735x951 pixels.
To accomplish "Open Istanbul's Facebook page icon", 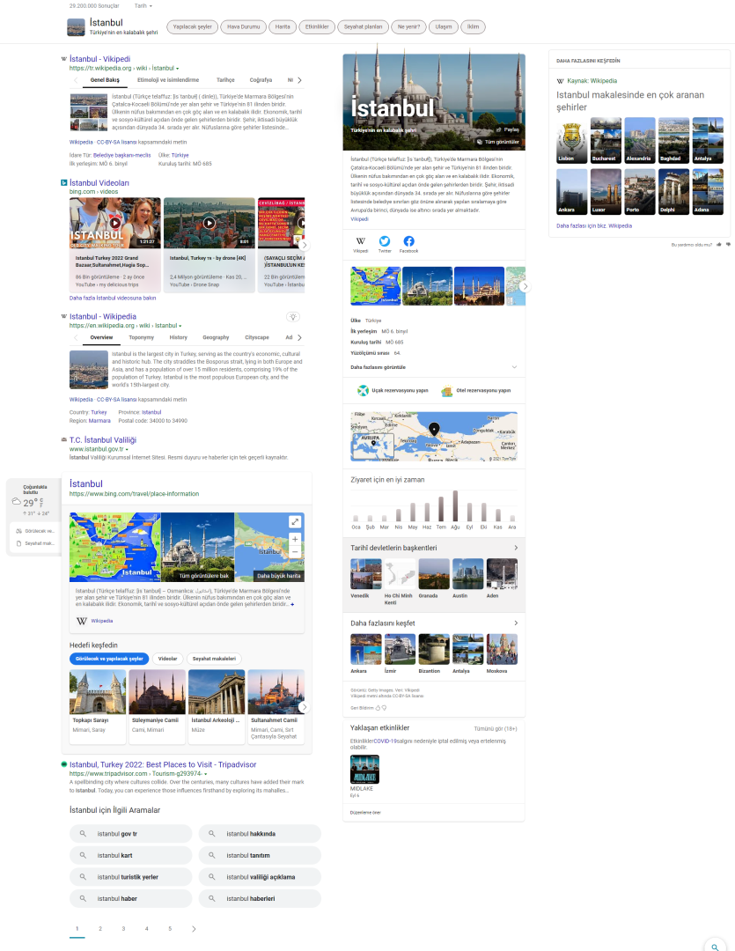I will 408,240.
